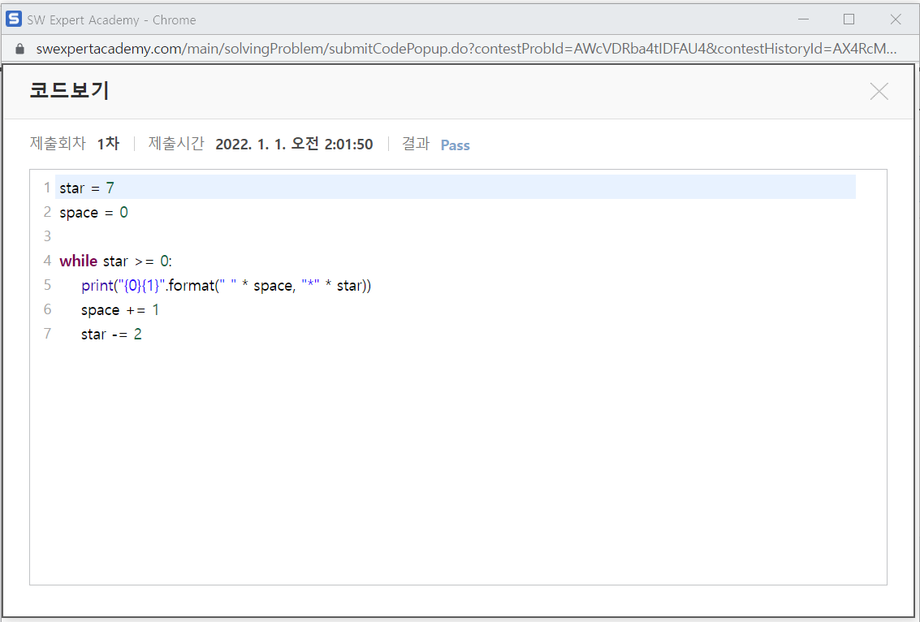
Task: Click line number 5 in the gutter
Action: (47, 285)
